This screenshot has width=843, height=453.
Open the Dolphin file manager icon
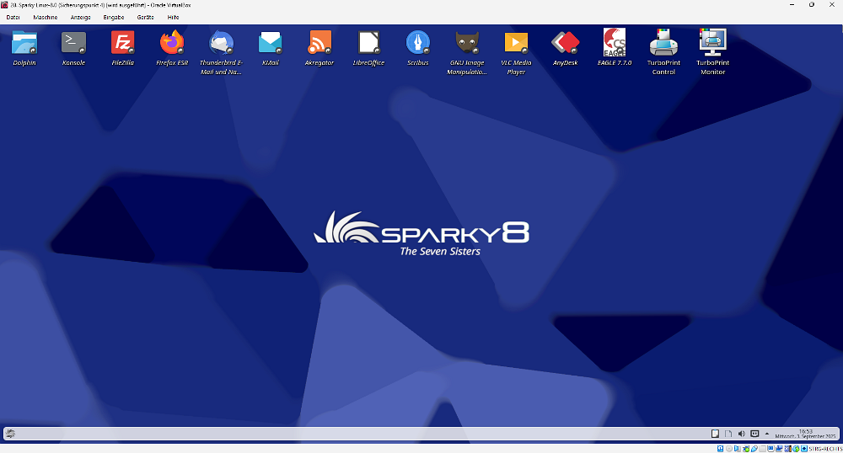24,43
